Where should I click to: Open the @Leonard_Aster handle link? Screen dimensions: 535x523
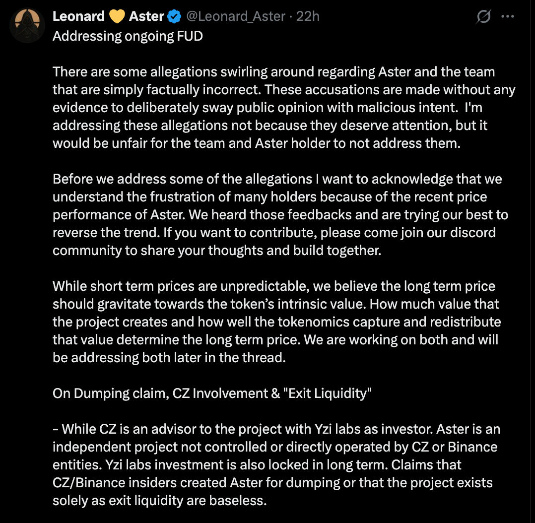tap(236, 16)
